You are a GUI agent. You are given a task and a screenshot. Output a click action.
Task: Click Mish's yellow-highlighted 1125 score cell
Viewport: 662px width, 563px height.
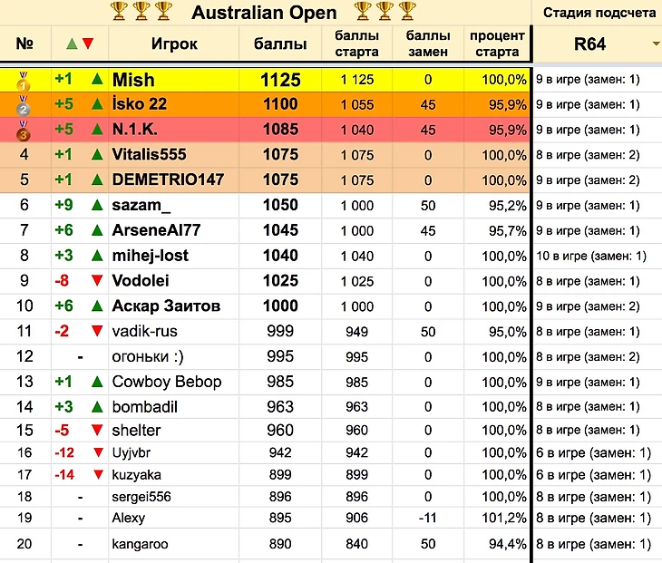(x=279, y=81)
